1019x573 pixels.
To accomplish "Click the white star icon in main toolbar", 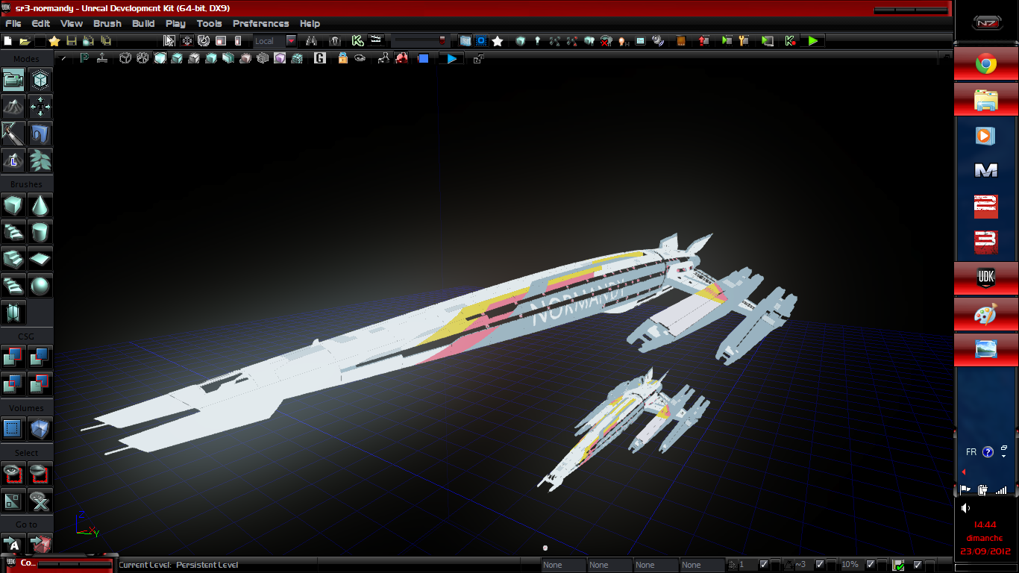I will pyautogui.click(x=498, y=41).
